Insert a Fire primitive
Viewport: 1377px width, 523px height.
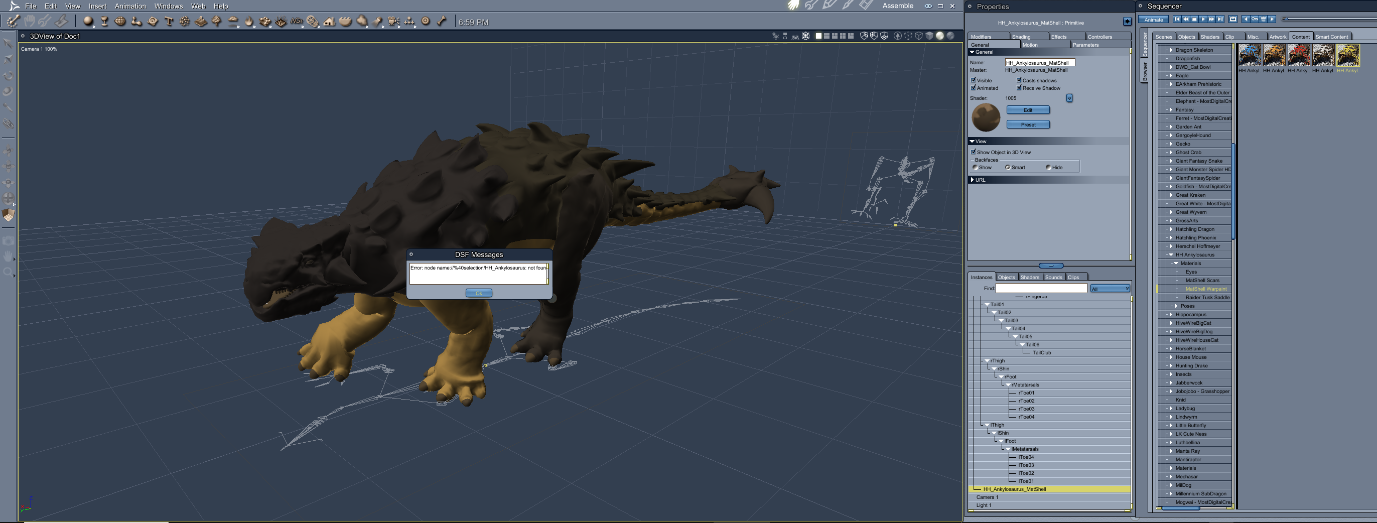pyautogui.click(x=249, y=22)
